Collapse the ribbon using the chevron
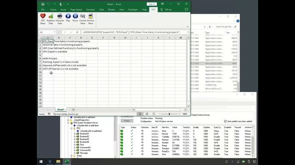 coord(188,27)
